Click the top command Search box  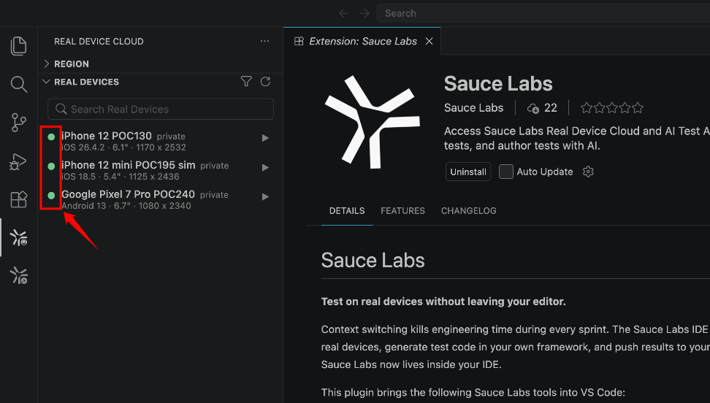pos(543,13)
